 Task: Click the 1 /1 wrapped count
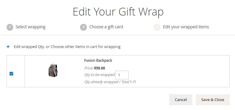[x=133, y=82]
